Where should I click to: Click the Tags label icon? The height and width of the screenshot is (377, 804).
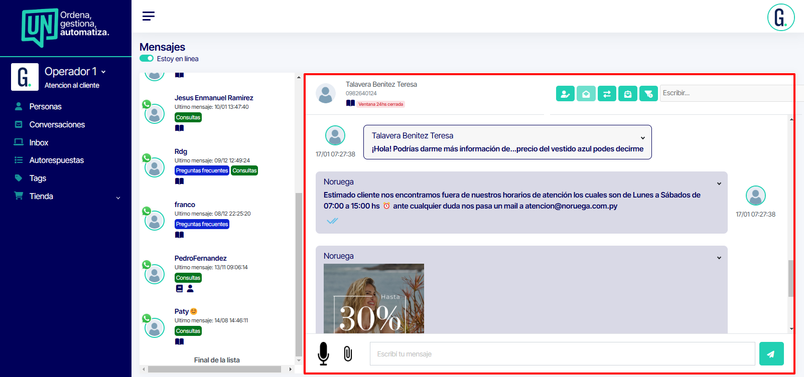(x=19, y=178)
